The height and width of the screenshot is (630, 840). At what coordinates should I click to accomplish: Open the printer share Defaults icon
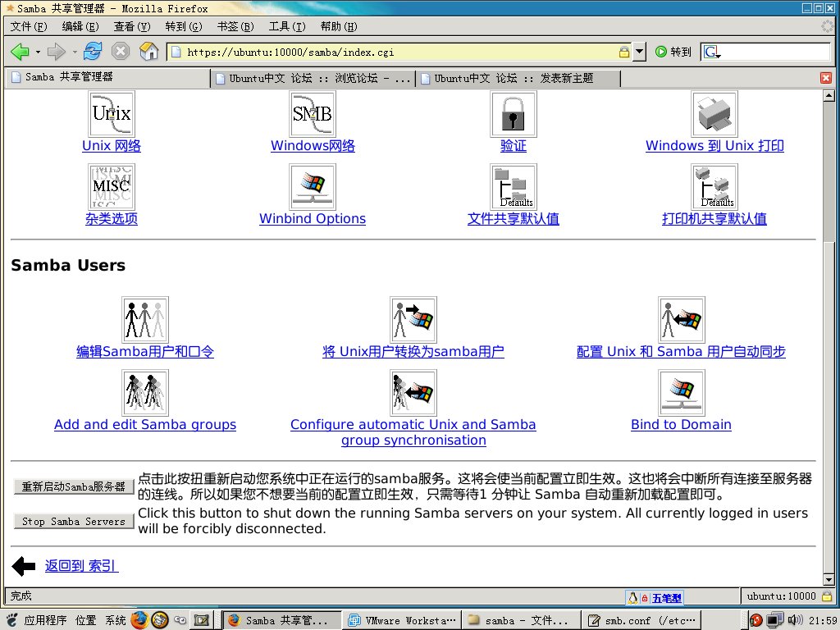coord(714,186)
